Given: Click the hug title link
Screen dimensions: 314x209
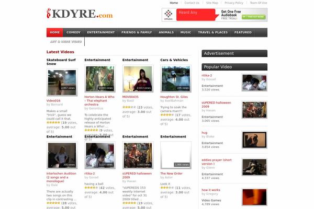Looking at the screenshot, I should tap(205, 133).
